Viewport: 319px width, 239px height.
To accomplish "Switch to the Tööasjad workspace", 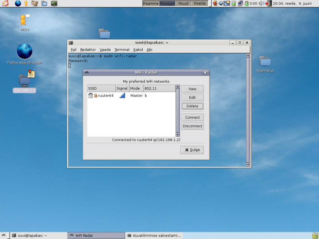I will point(167,4).
